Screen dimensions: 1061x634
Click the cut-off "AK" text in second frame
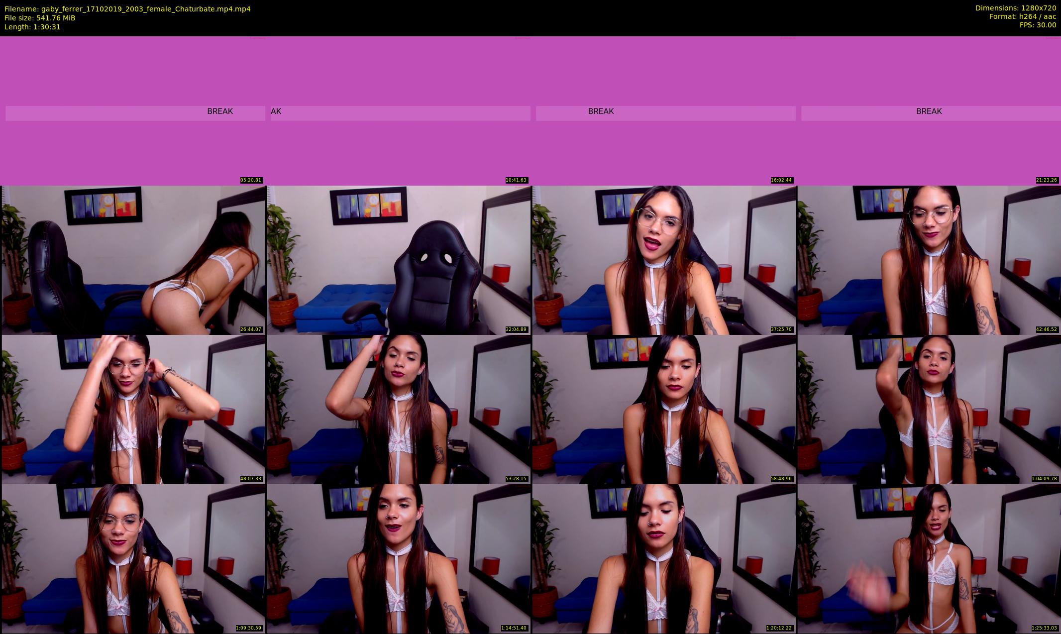click(276, 111)
